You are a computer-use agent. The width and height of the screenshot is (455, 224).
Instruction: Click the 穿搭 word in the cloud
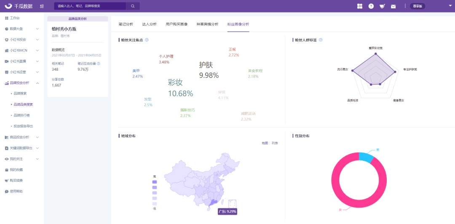coord(222,92)
